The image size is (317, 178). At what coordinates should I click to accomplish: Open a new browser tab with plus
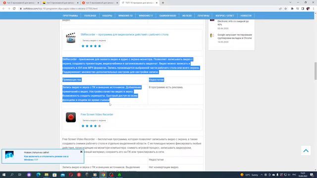pyautogui.click(x=163, y=3)
